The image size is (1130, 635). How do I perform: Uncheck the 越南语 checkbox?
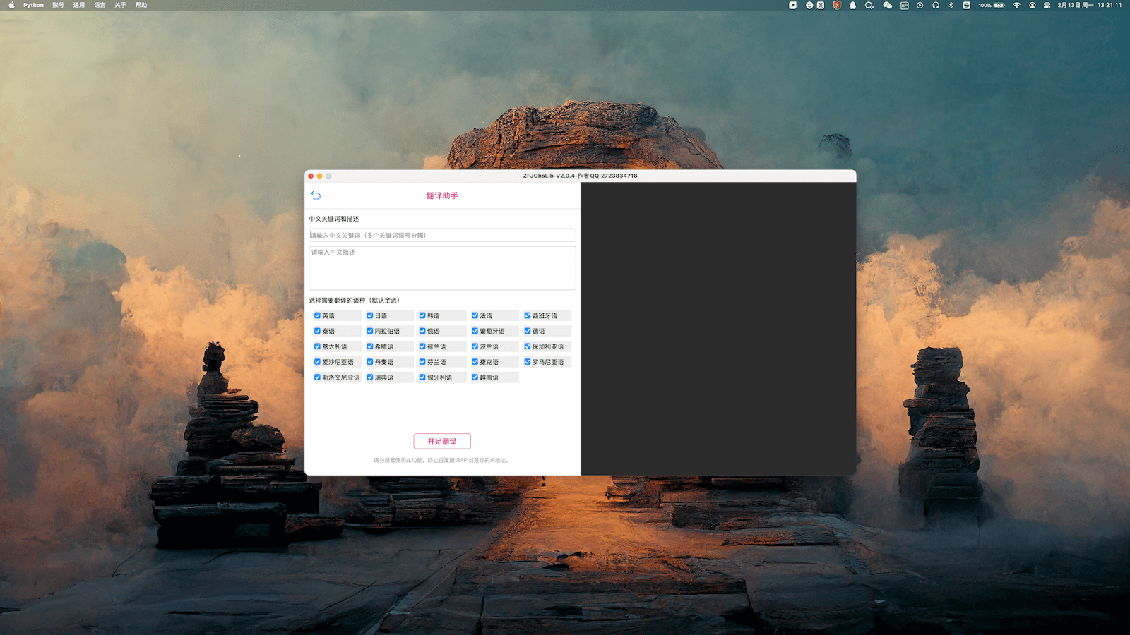point(475,377)
